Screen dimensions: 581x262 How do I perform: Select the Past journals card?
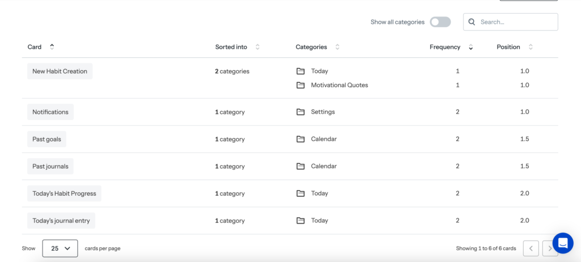[x=50, y=166]
